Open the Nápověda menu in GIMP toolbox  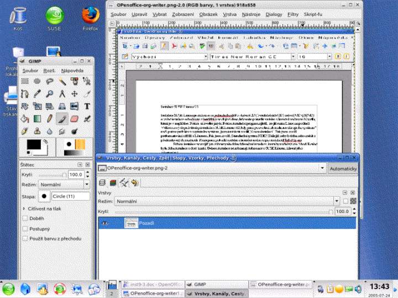[x=72, y=71]
